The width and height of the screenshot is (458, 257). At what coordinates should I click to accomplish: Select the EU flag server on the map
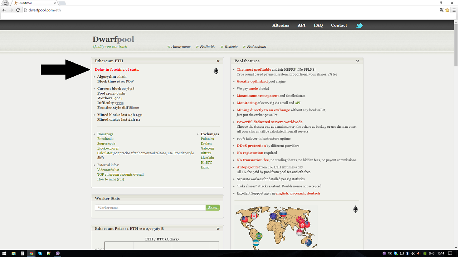(x=274, y=216)
